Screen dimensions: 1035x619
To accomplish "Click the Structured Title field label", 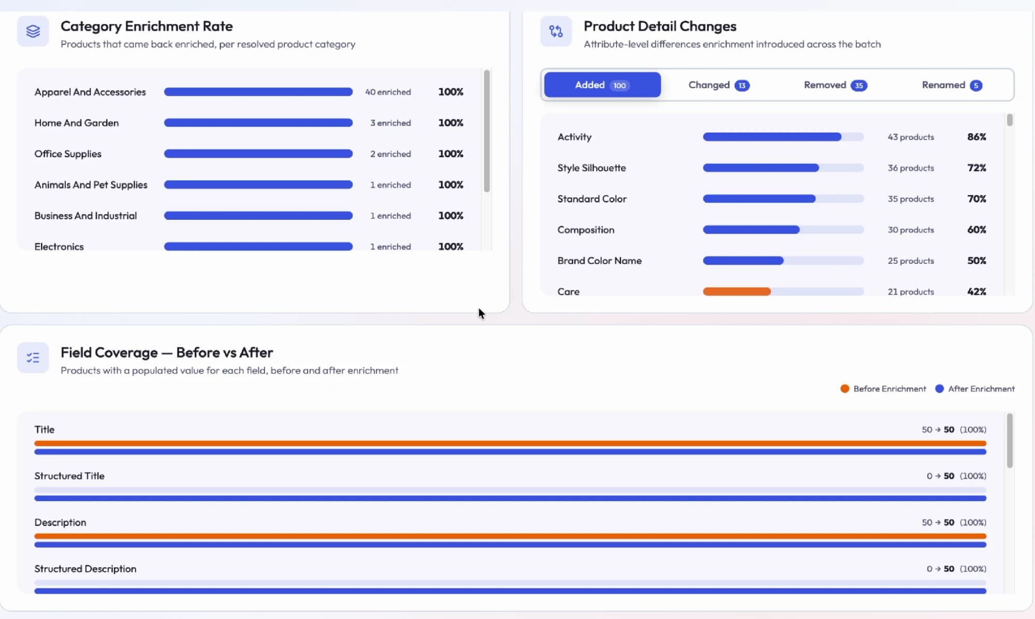I will [x=69, y=476].
